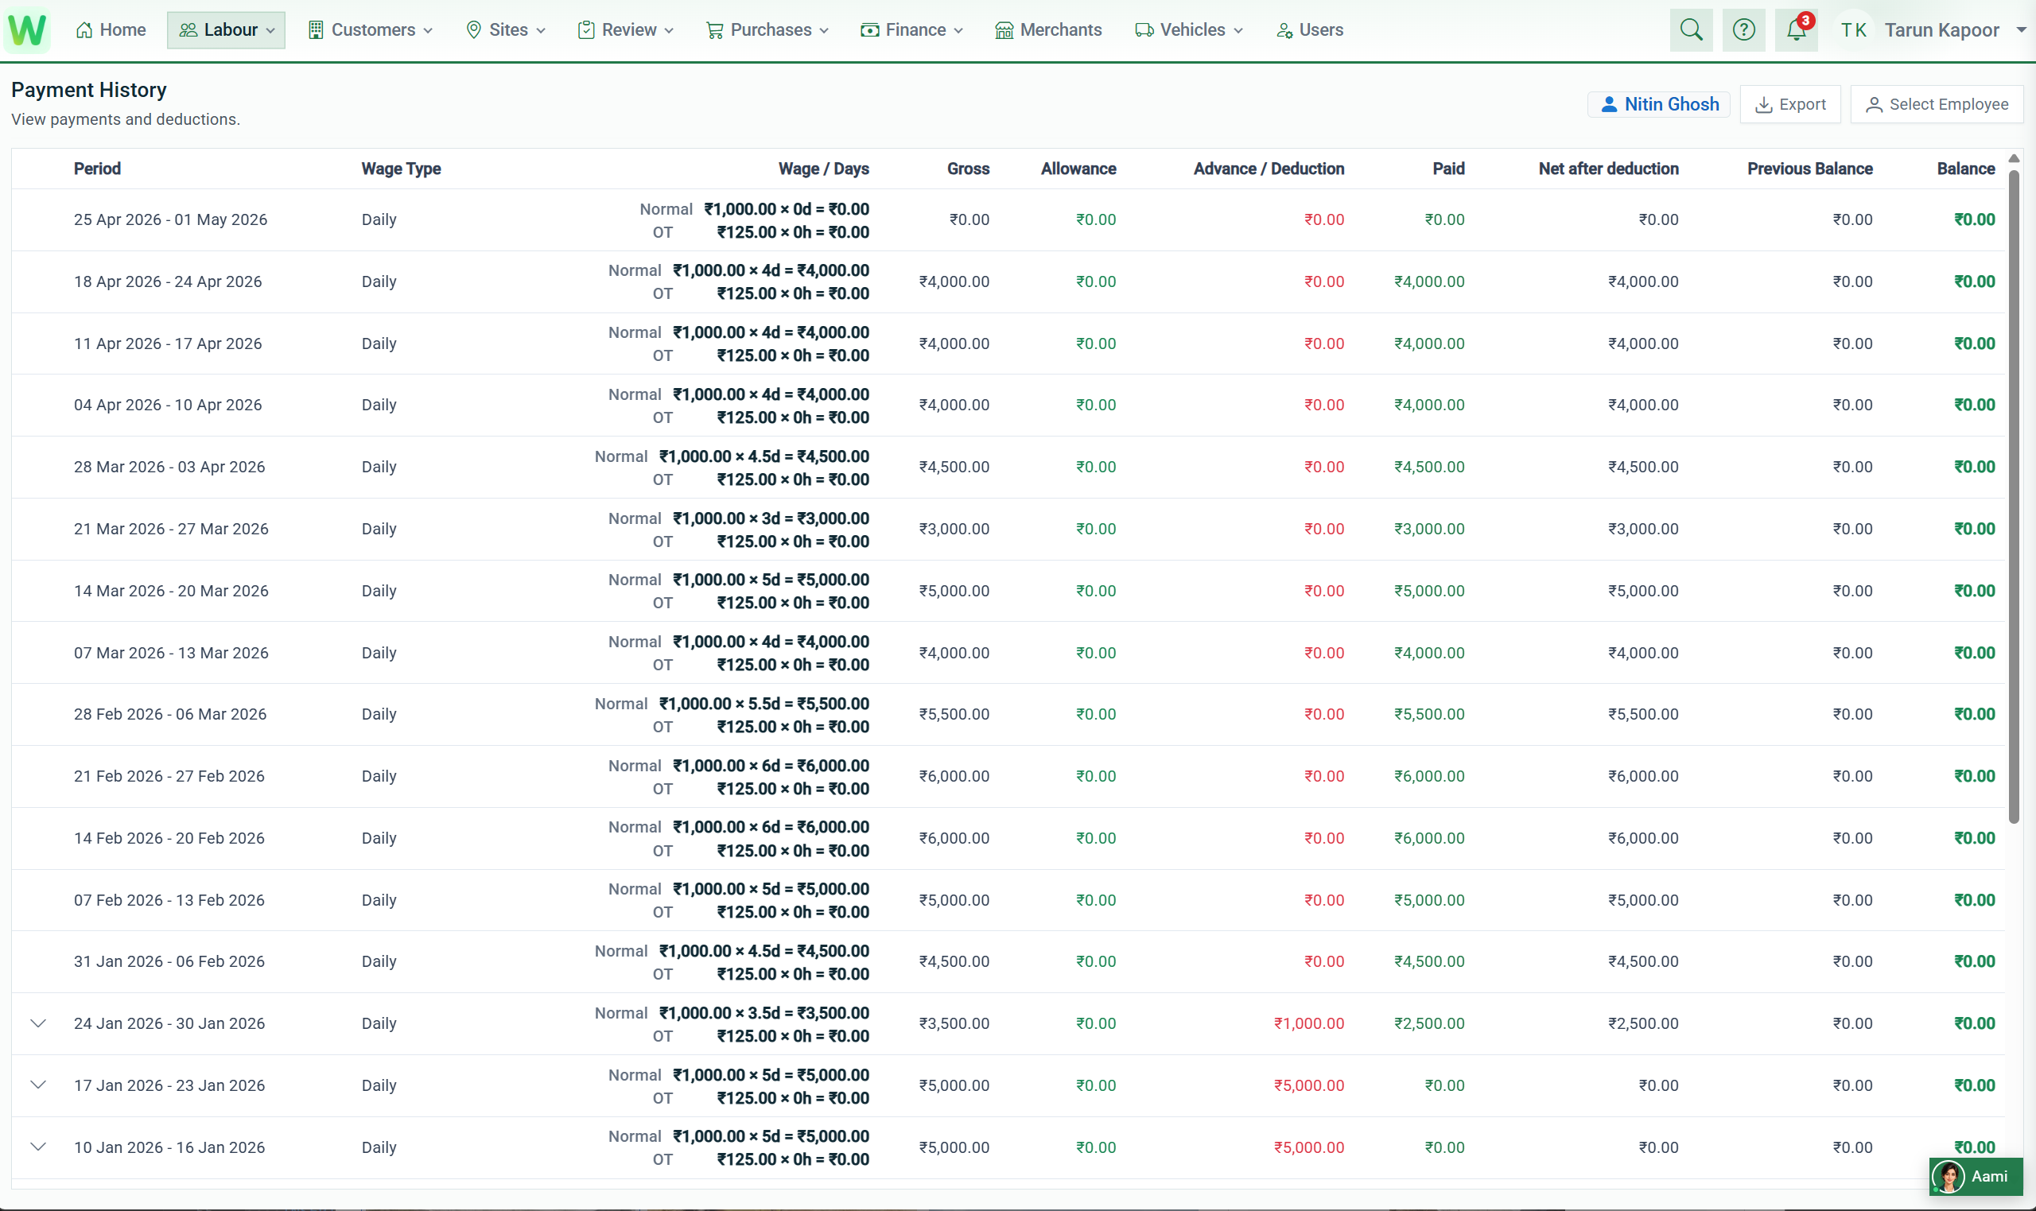Click the Net after deduction column header

click(x=1608, y=169)
